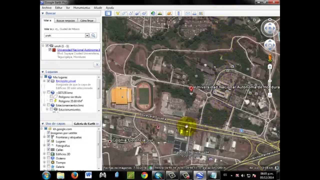The width and height of the screenshot is (320, 180).
Task: Toggle sunlight across the landscape
Action: [x=160, y=13]
